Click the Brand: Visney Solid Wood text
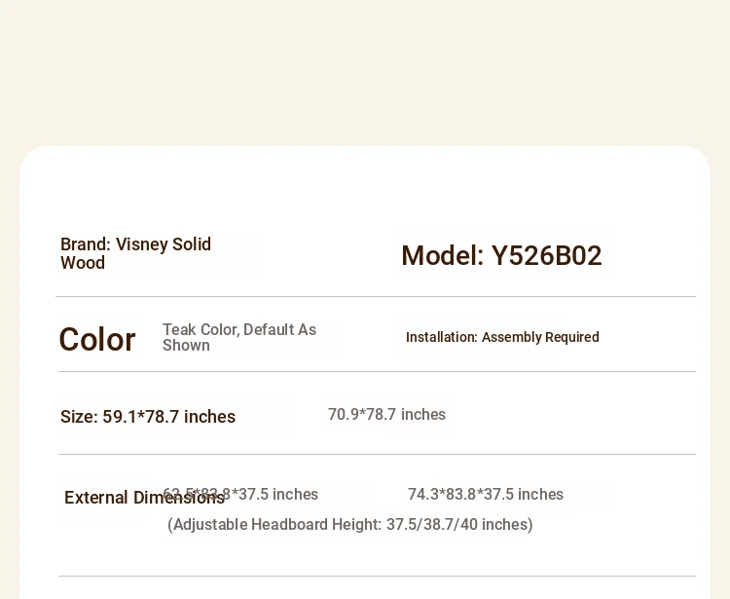The width and height of the screenshot is (730, 599). 135,253
